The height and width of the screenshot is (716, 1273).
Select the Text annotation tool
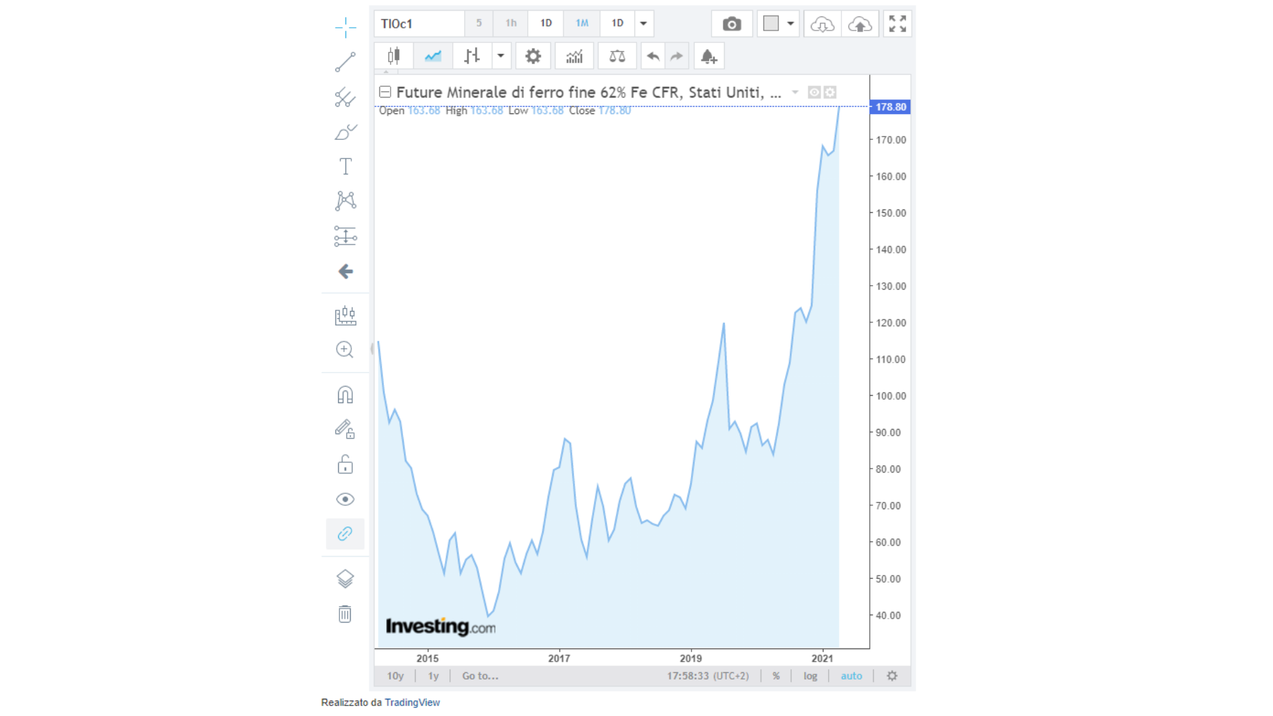345,166
